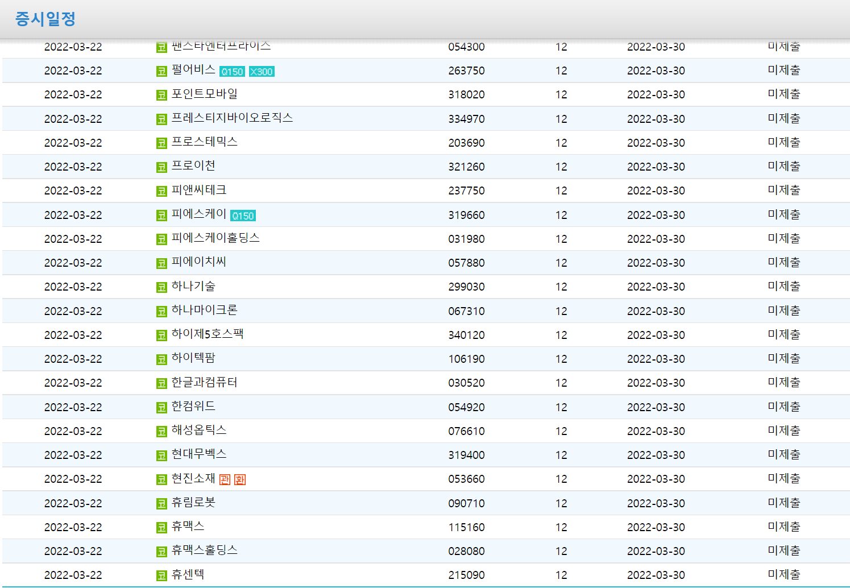Screen dimensions: 850x588
Task: Select stock code 054920
Action: tap(466, 408)
